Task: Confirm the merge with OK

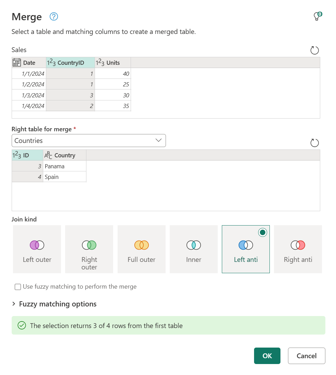Action: click(x=267, y=356)
